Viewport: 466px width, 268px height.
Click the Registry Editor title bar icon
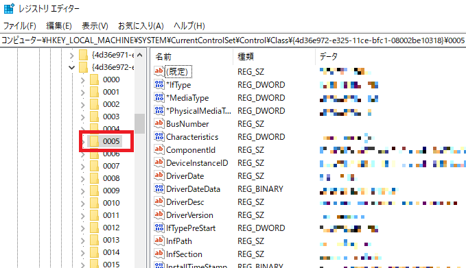point(9,9)
